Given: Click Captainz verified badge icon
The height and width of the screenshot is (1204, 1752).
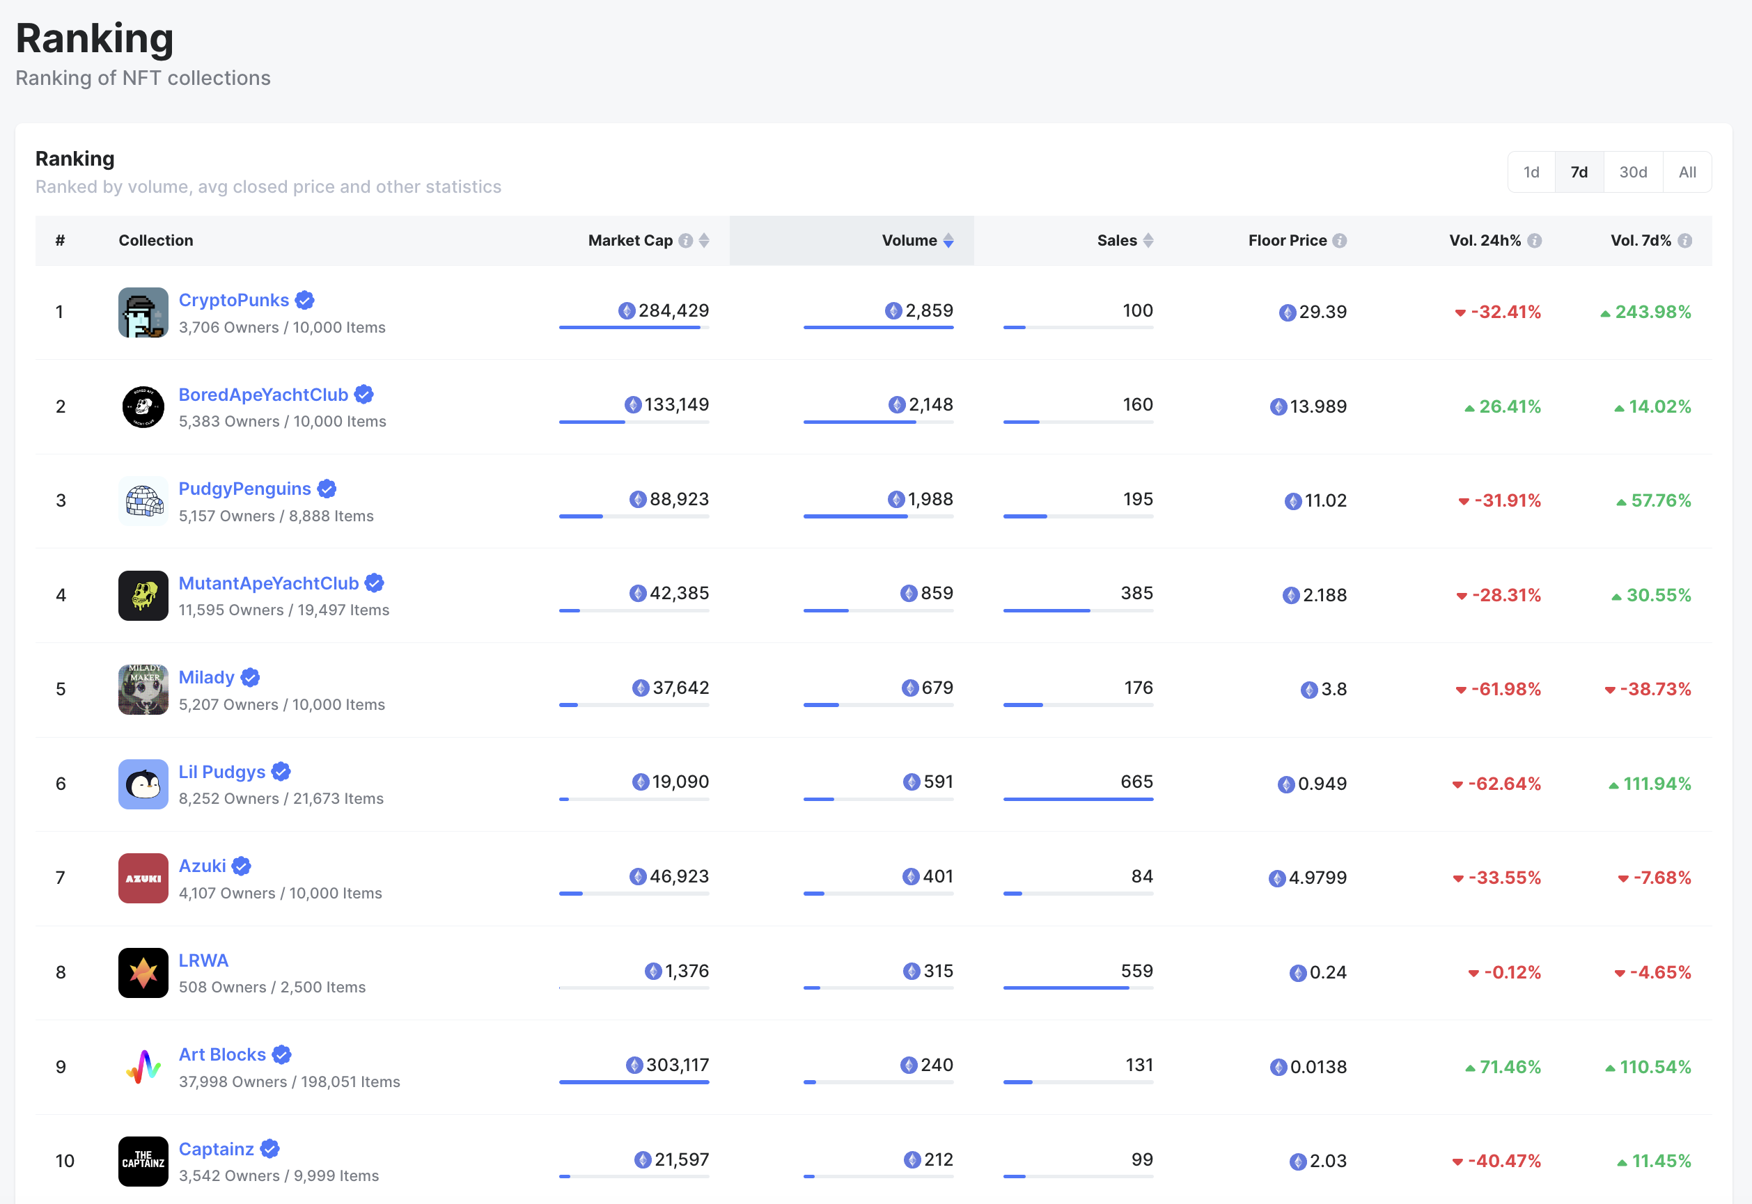Looking at the screenshot, I should pos(270,1149).
